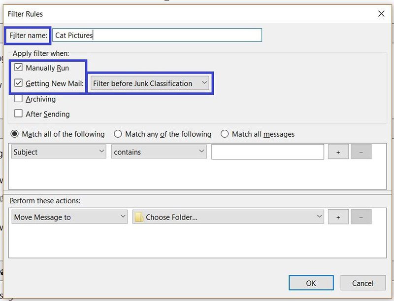Expand the Choose Folder dropdown
Screen dimensions: 394x301
point(228,217)
